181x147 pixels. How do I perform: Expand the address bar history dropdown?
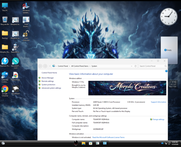[x=131, y=66]
